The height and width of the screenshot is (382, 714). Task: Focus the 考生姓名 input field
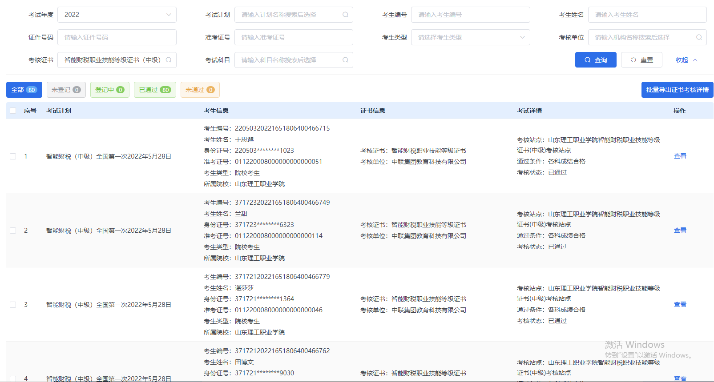point(647,15)
